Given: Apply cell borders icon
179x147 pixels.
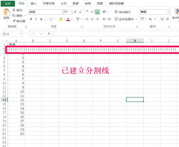Looking at the screenshot, I should point(51,19).
